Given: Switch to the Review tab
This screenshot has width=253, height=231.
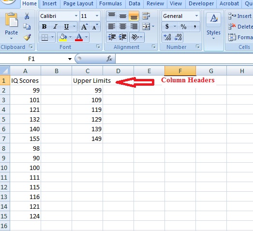Looking at the screenshot, I should 155,3.
